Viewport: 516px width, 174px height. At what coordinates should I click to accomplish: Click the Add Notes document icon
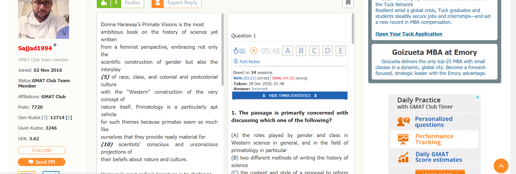(236, 62)
